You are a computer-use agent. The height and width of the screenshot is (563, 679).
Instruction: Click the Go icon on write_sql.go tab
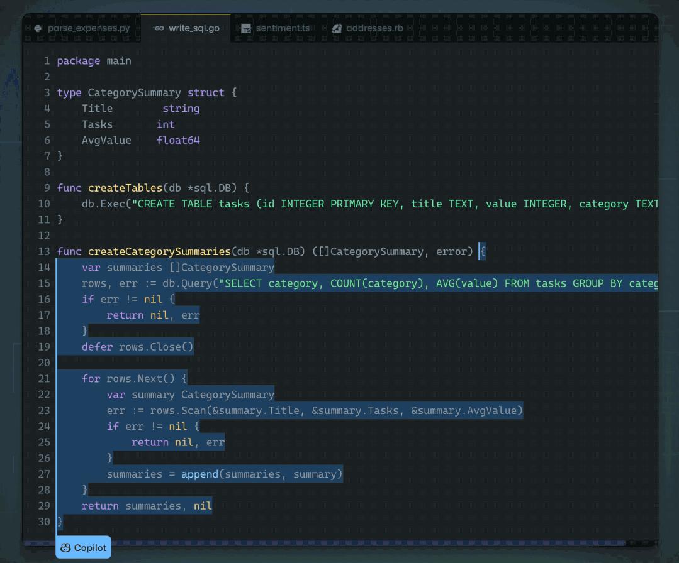(159, 28)
